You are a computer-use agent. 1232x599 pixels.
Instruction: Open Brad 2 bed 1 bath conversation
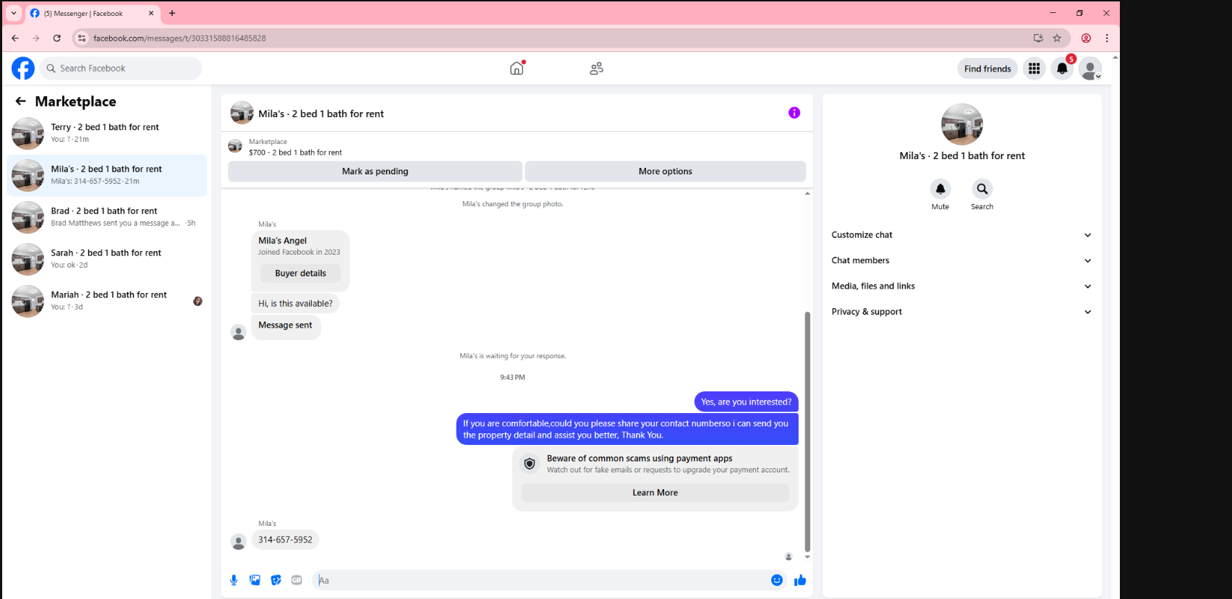[107, 217]
